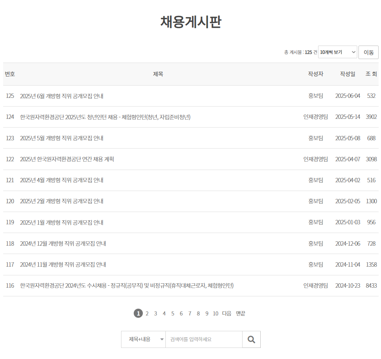
Task: Click the 번호 column header
Action: [10, 74]
